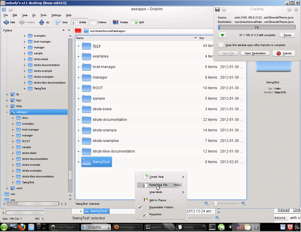The image size is (301, 232).
Task: Switch to Find Files window in taskbar
Action: [64, 227]
